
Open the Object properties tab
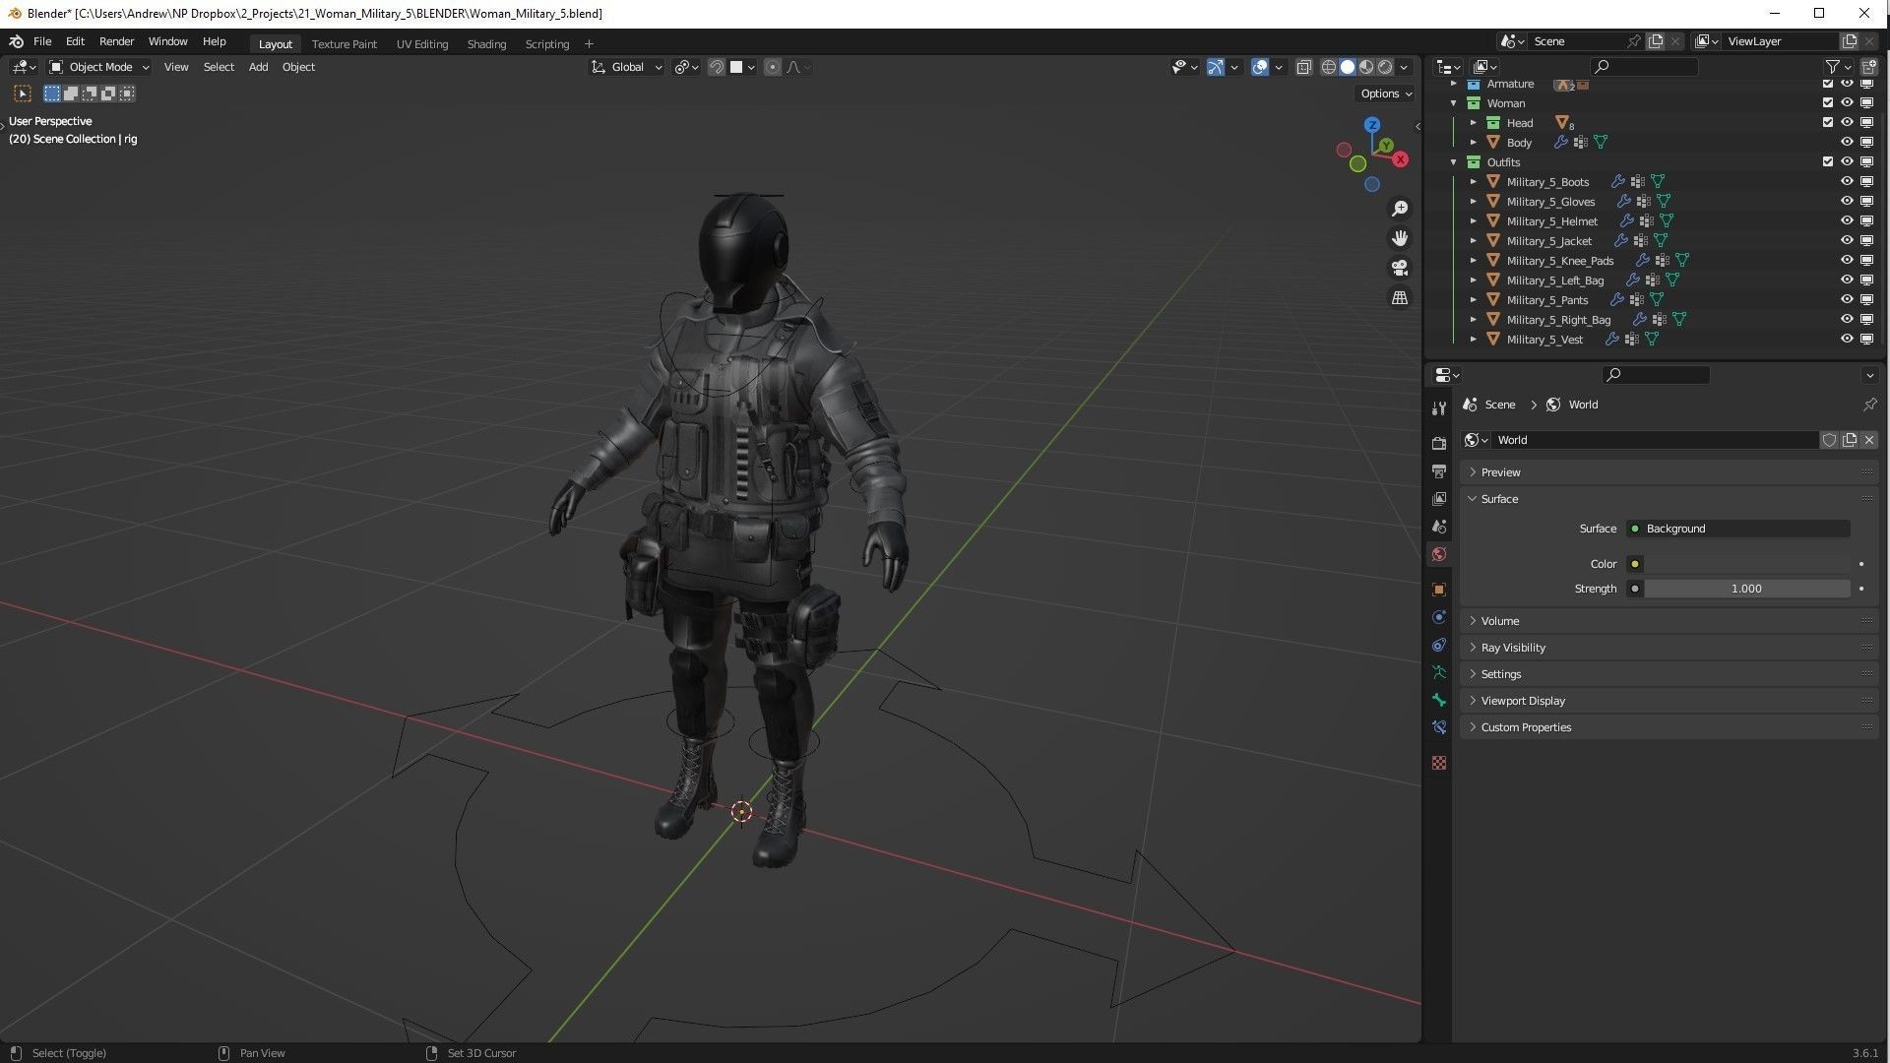click(x=1439, y=590)
